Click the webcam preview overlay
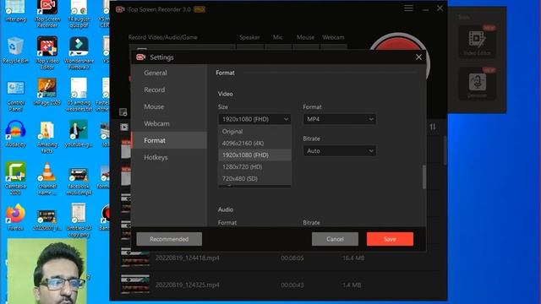 pyautogui.click(x=47, y=271)
